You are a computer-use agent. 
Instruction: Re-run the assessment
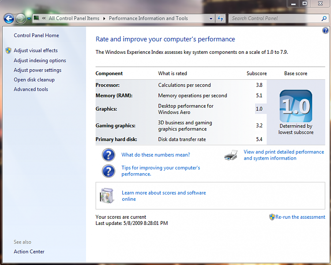300,217
